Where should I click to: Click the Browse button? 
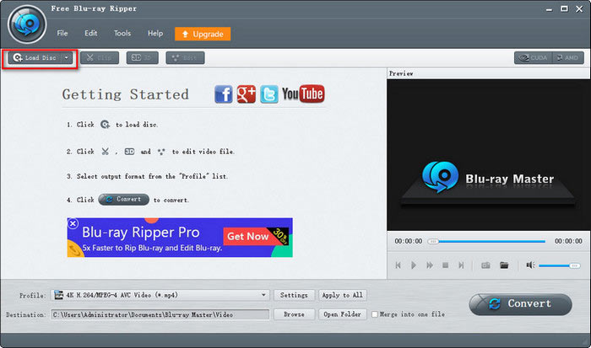point(294,314)
